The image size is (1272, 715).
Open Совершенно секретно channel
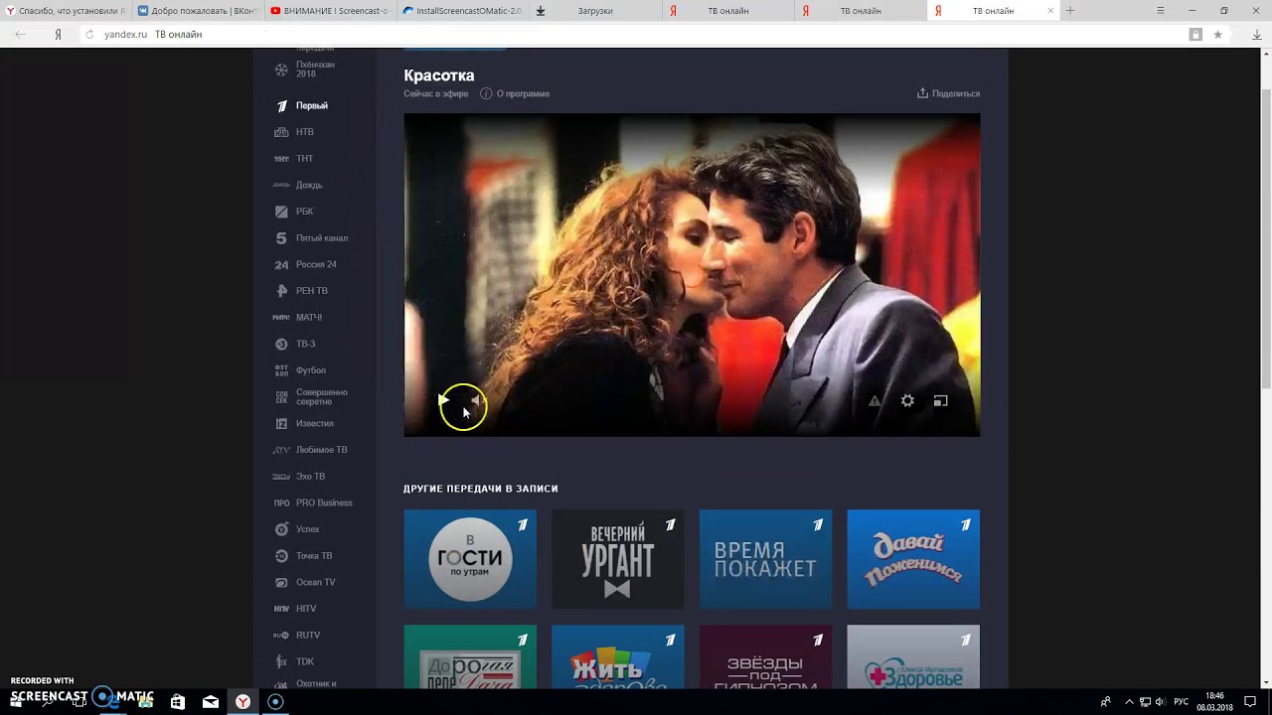click(x=311, y=397)
